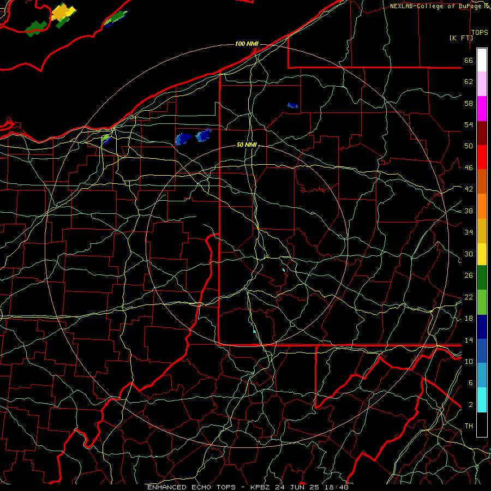Pick the bright yellow legend swatch
The width and height of the screenshot is (491, 491).
(482, 254)
